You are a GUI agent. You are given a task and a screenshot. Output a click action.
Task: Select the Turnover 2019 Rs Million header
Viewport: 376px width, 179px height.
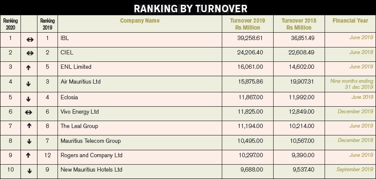[x=247, y=24]
